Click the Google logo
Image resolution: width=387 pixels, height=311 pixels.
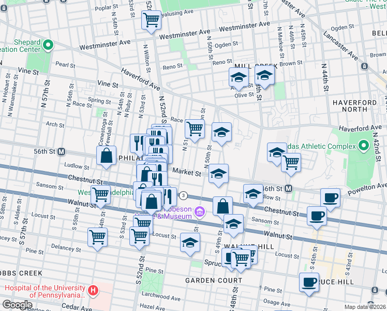pos(17,305)
